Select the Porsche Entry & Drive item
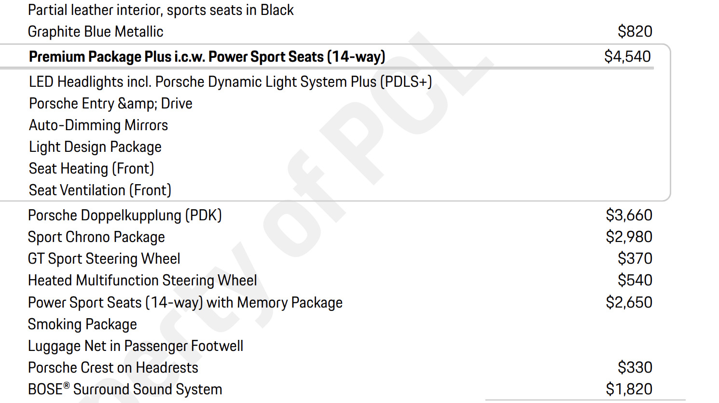The height and width of the screenshot is (403, 719). coord(111,104)
